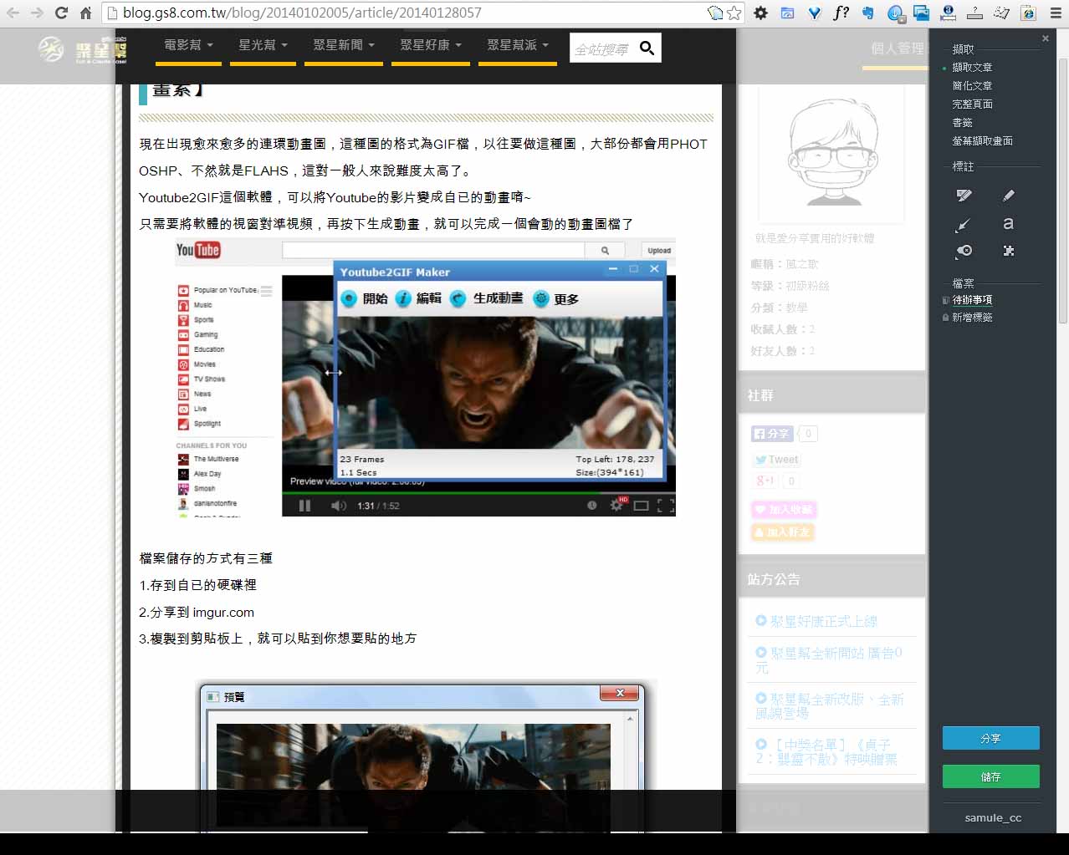Open the 待辦事項 notebook selector

click(x=971, y=300)
